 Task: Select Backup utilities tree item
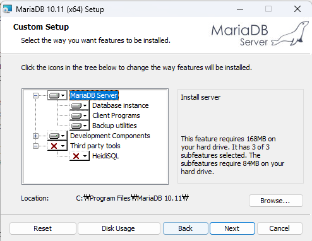[114, 126]
